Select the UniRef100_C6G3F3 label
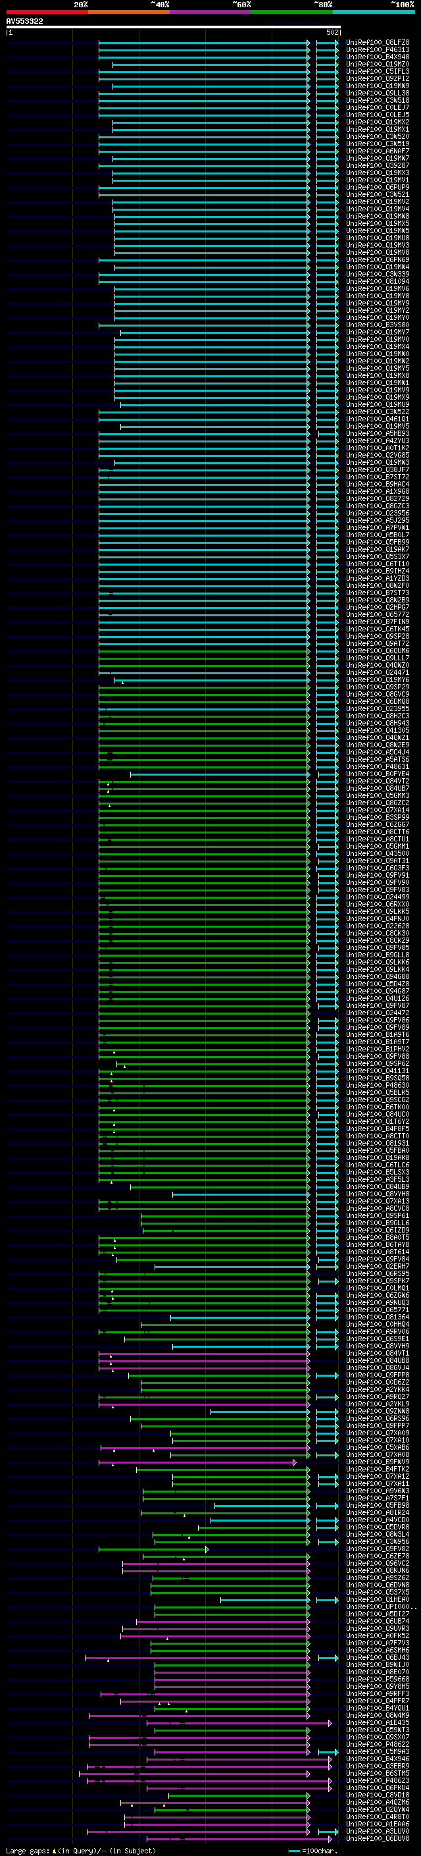 click(x=378, y=868)
